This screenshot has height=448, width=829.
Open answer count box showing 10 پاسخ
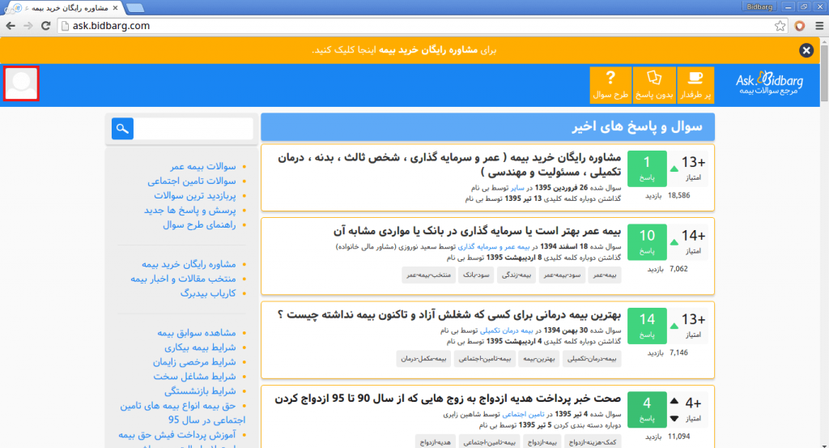647,241
